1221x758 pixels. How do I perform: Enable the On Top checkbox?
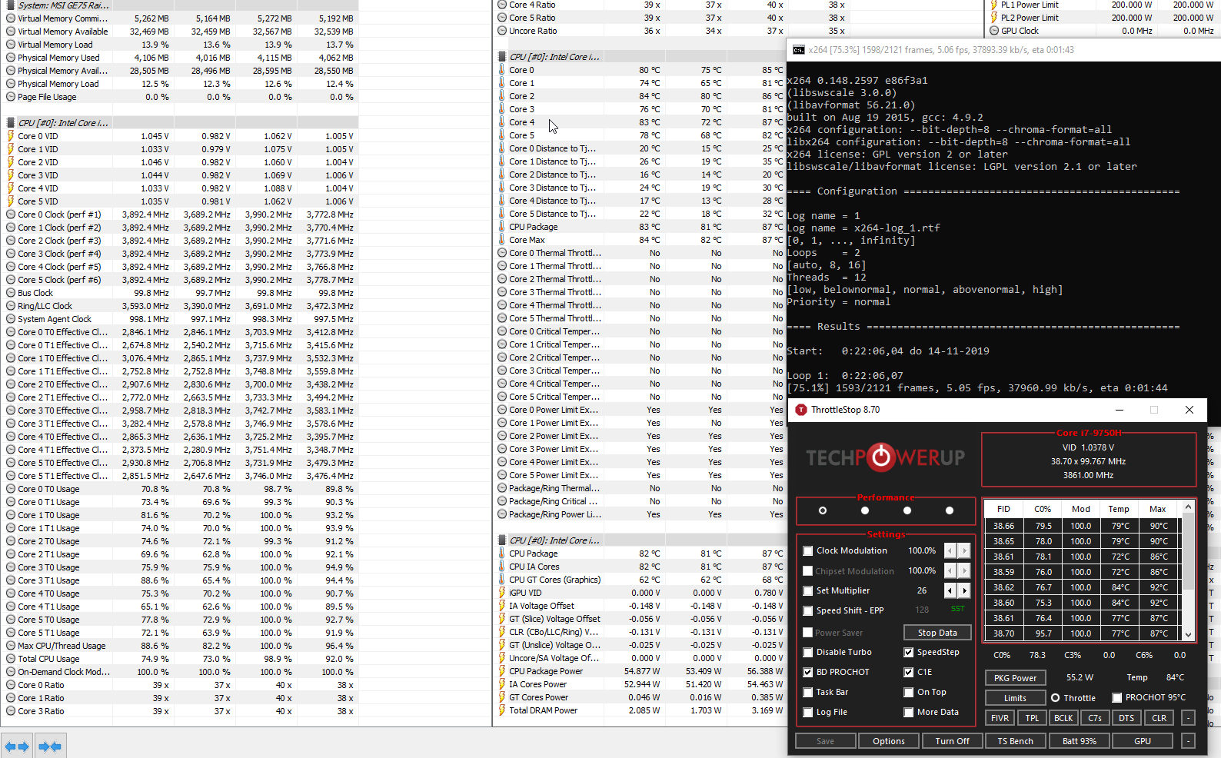point(908,693)
